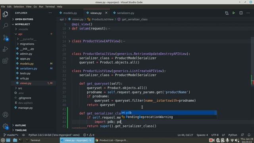Click the Open Changes compare icon
Image resolution: width=254 pixels, height=143 pixels.
227,13
